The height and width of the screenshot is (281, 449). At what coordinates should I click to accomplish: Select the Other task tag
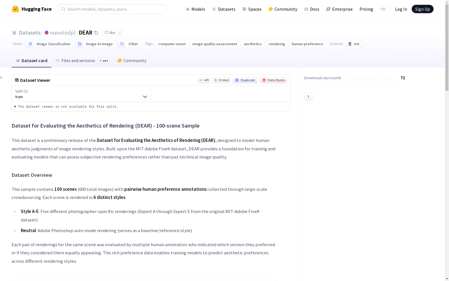point(129,44)
